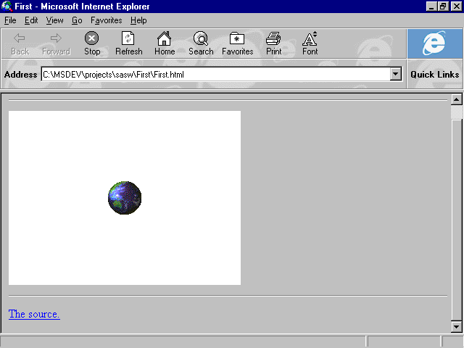This screenshot has width=464, height=348.
Task: Close the Internet Explorer window
Action: pyautogui.click(x=456, y=7)
